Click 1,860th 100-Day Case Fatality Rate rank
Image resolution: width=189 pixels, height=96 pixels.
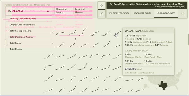point(157,62)
